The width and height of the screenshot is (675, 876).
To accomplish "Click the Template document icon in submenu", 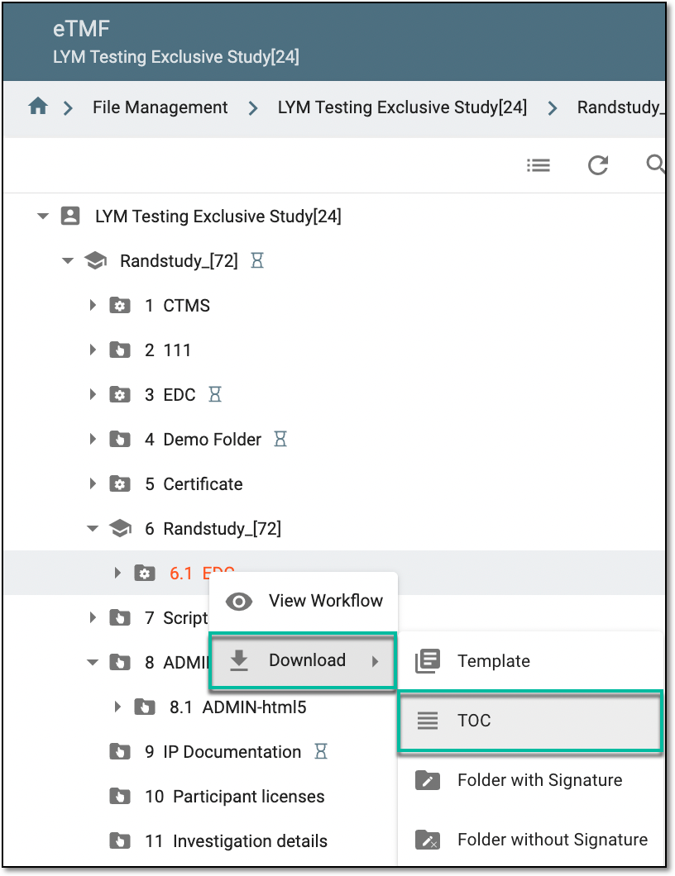I will pos(428,661).
